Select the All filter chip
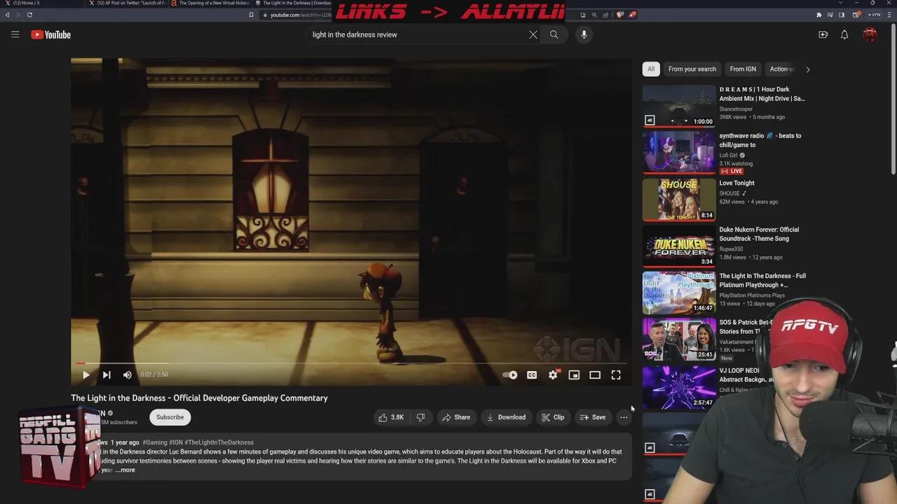The height and width of the screenshot is (504, 897). click(651, 69)
